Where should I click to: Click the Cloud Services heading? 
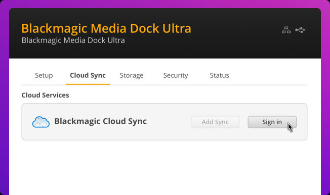(45, 95)
